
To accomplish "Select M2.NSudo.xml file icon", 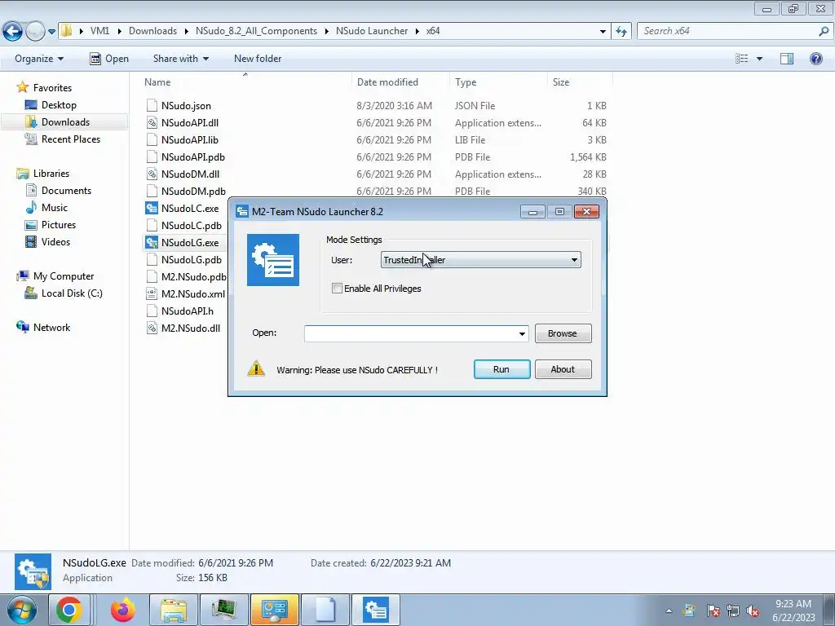I will 152,293.
